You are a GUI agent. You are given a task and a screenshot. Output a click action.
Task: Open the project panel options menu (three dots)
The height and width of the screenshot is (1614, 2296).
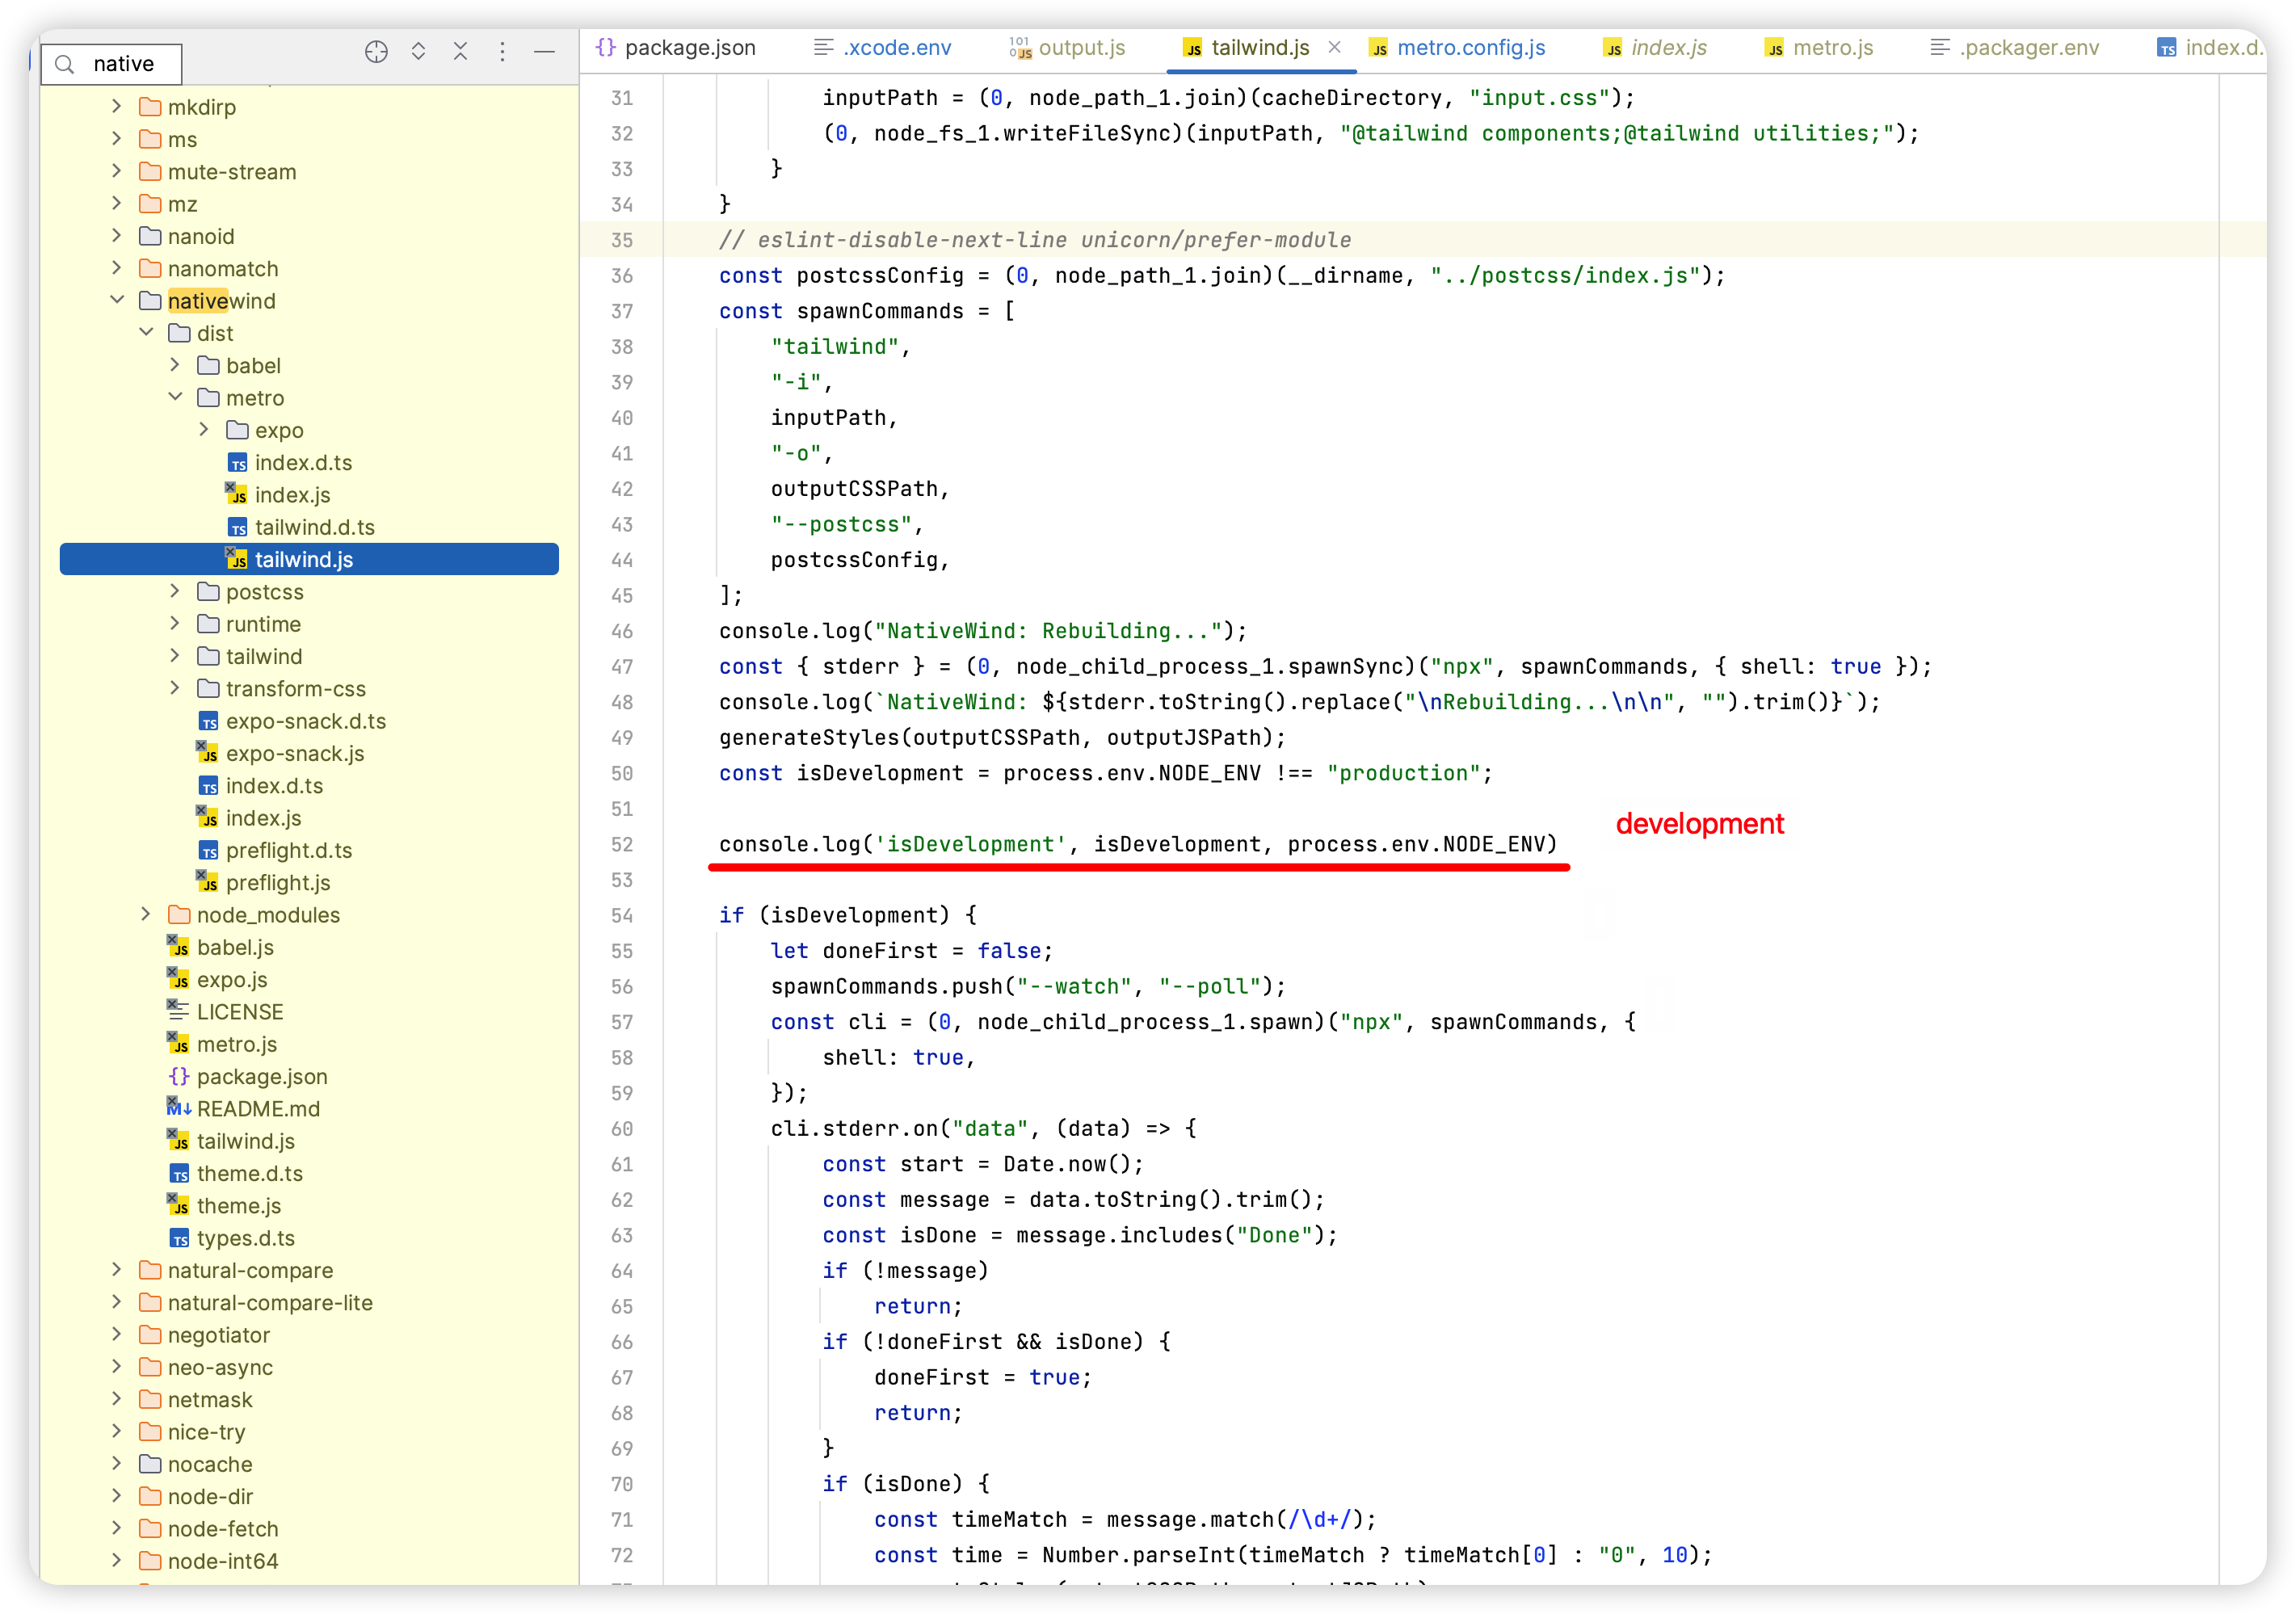pyautogui.click(x=503, y=51)
